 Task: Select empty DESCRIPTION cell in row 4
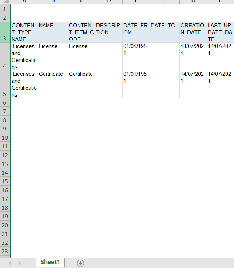pos(109,57)
